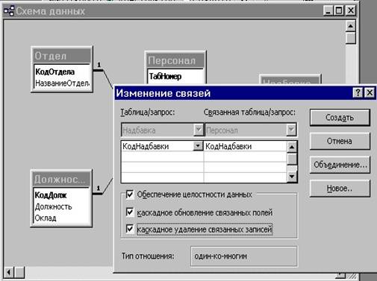Toggle каскадное удаление связанных записей checkbox
This screenshot has height=281, width=377.
[x=130, y=229]
